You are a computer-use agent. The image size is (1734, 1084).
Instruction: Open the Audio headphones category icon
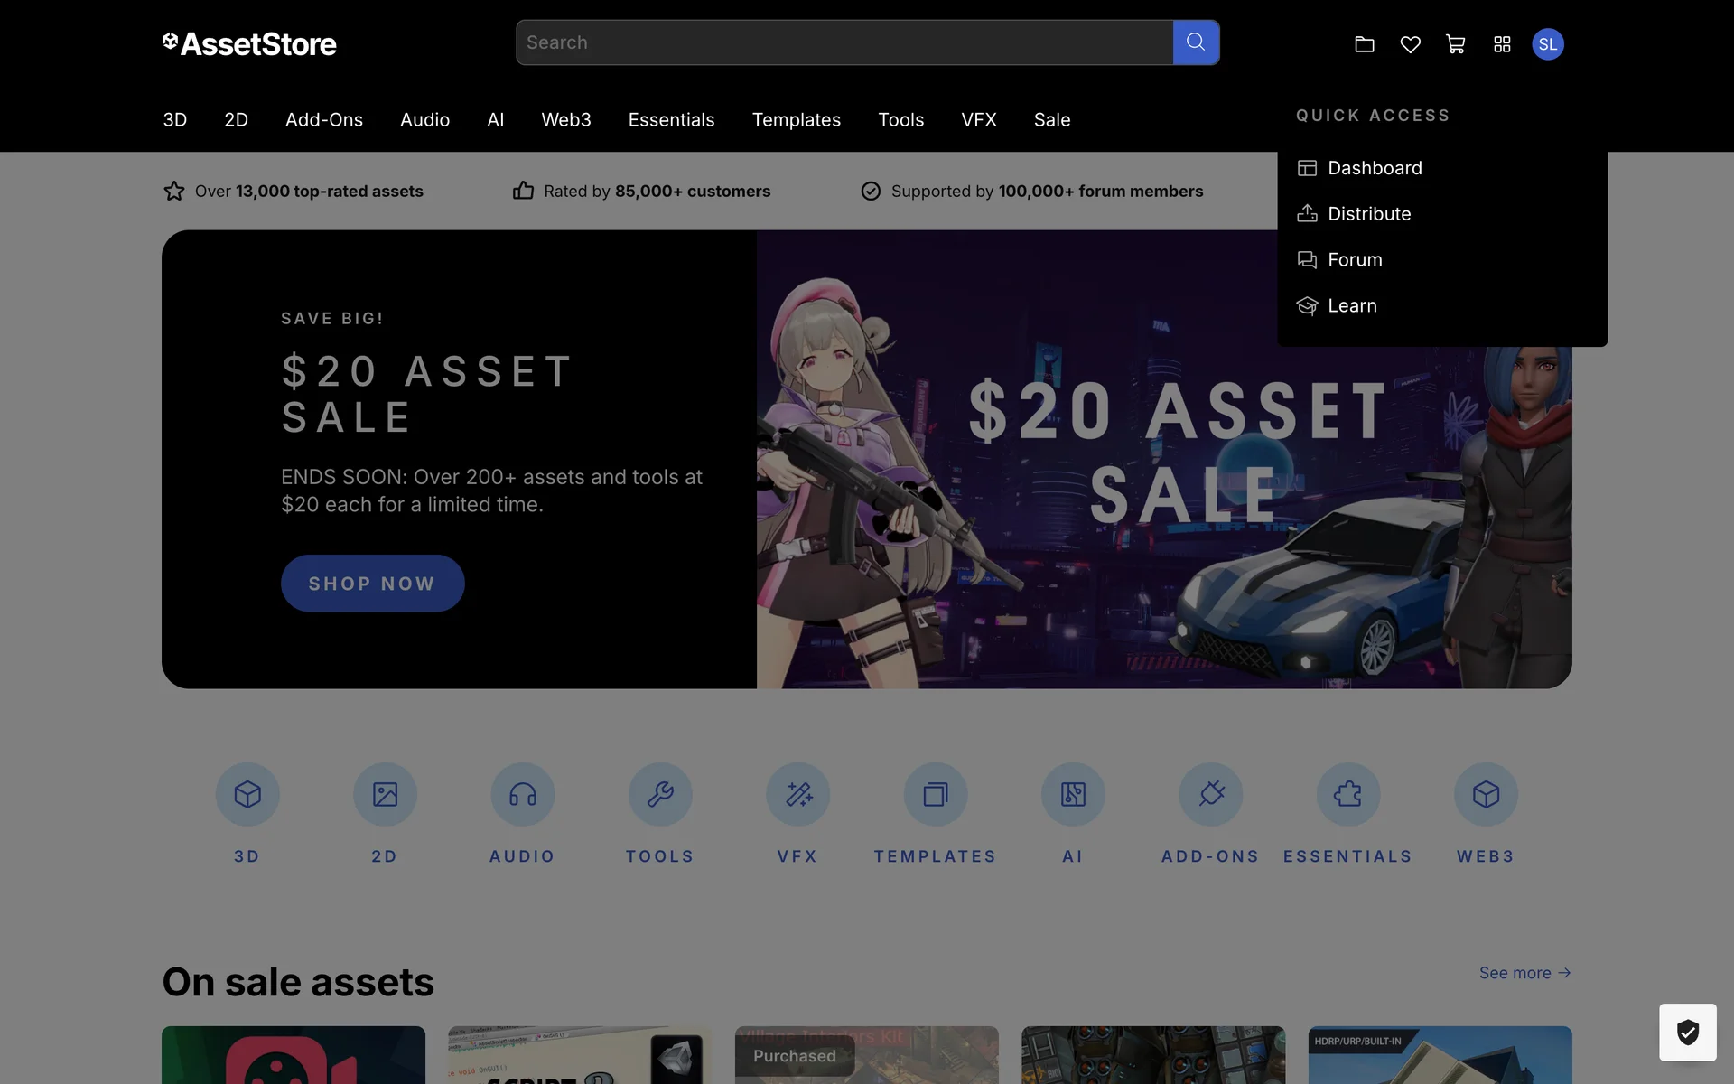click(x=522, y=794)
